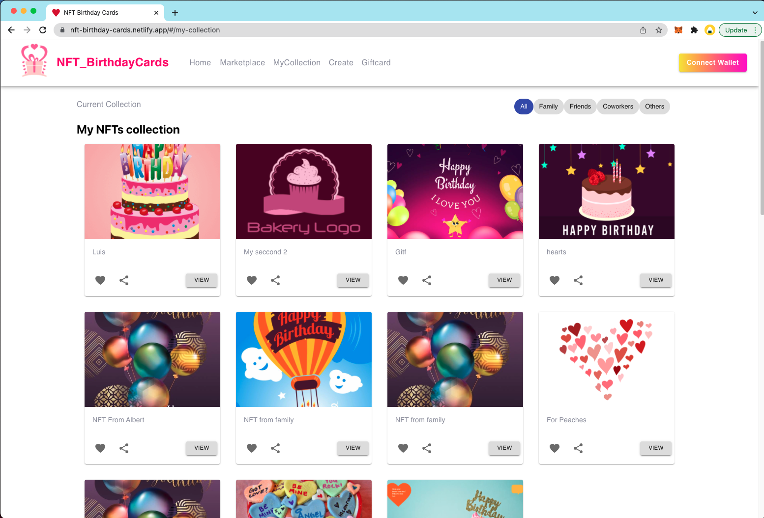Open the Chrome menu next to Update

tap(755, 30)
